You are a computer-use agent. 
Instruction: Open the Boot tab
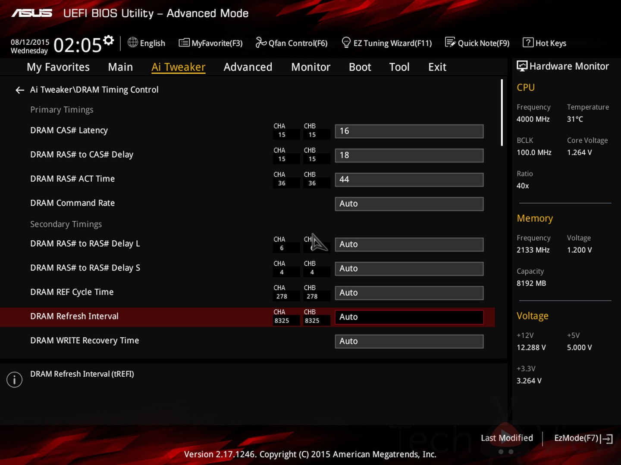(x=360, y=67)
